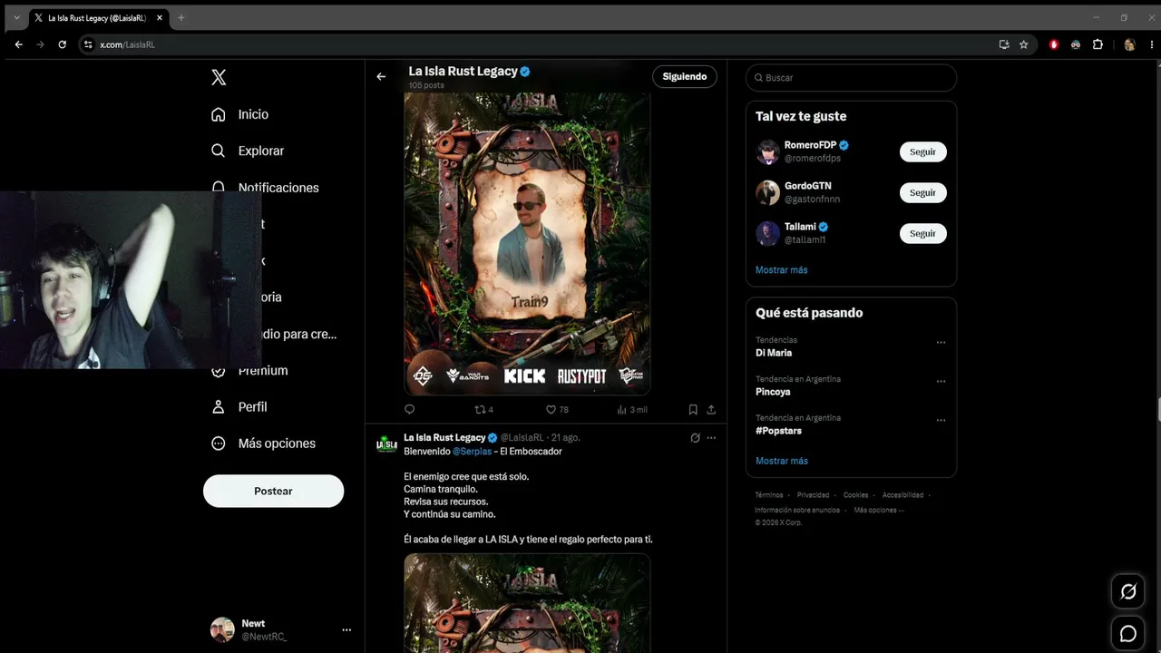This screenshot has height=653, width=1161.
Task: Reload the page in the browser
Action: click(x=63, y=44)
